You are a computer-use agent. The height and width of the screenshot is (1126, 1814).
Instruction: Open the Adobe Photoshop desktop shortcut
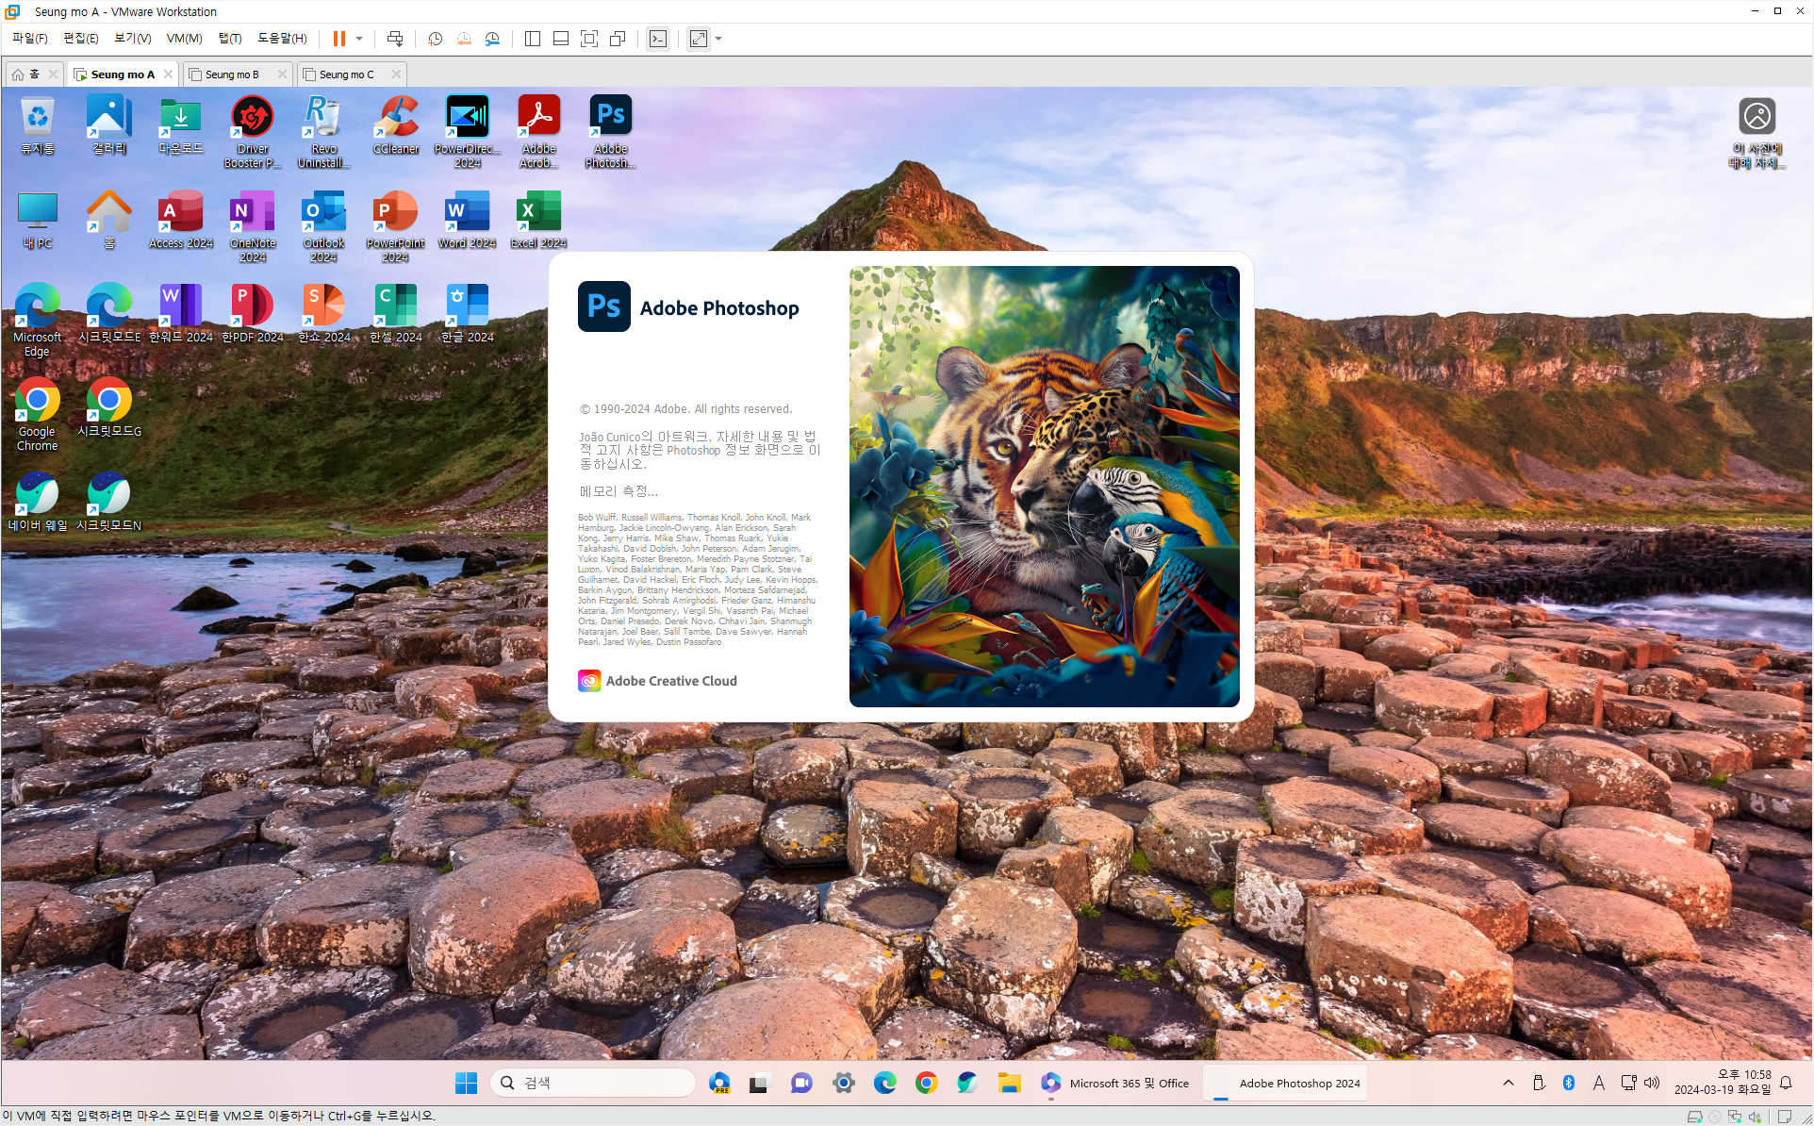point(610,131)
